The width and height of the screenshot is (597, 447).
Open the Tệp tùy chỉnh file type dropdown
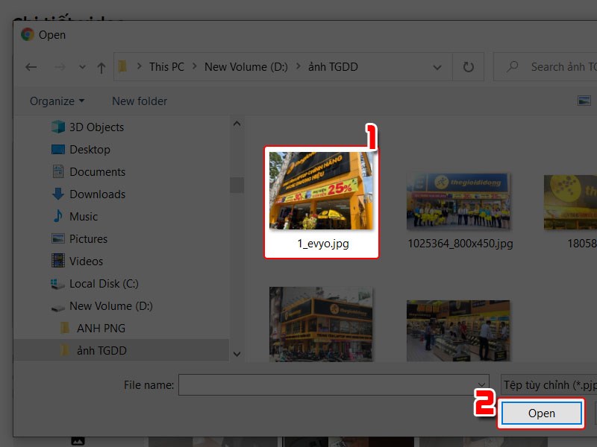click(548, 384)
